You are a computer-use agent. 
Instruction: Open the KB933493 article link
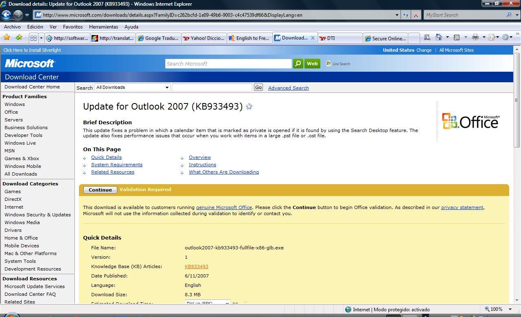[x=196, y=266]
